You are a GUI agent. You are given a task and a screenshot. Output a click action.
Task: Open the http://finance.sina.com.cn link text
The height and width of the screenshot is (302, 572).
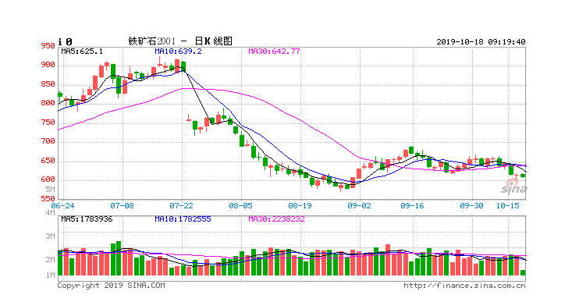pos(464,286)
